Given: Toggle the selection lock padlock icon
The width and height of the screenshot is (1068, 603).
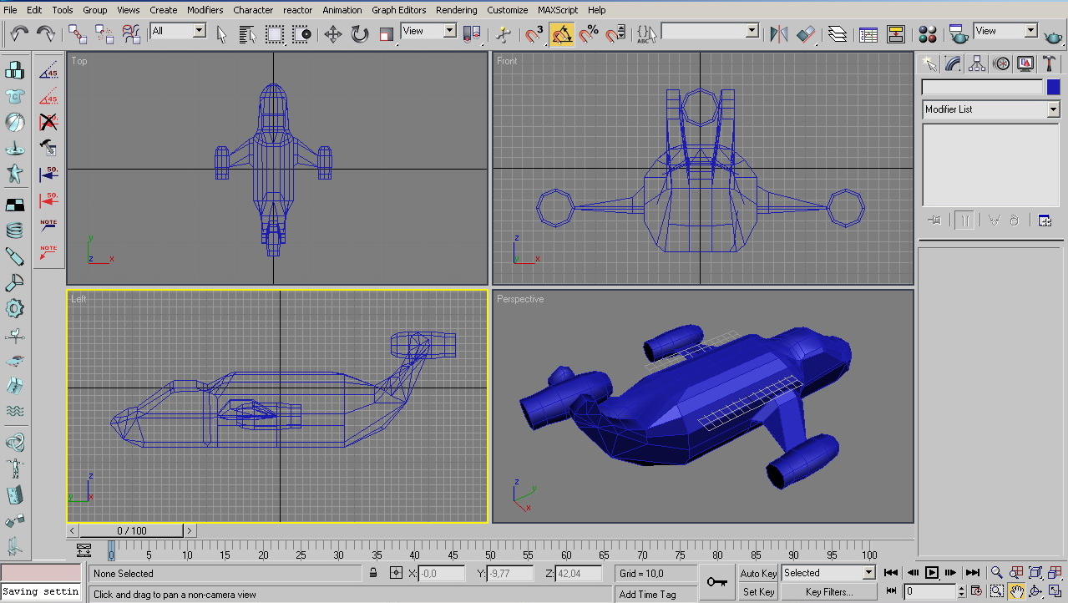Looking at the screenshot, I should tap(373, 573).
